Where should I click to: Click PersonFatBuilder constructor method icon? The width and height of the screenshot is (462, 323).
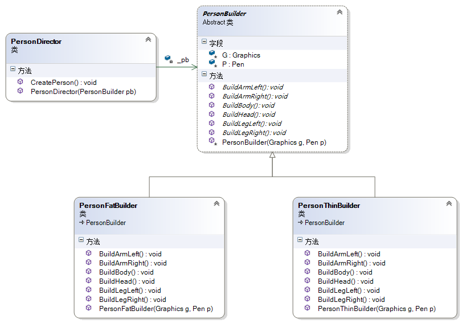click(x=88, y=308)
